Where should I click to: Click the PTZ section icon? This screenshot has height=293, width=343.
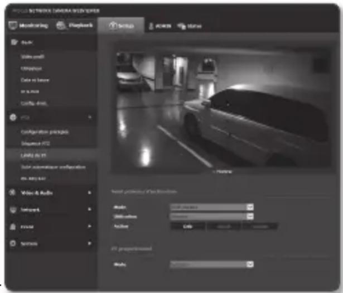point(13,118)
